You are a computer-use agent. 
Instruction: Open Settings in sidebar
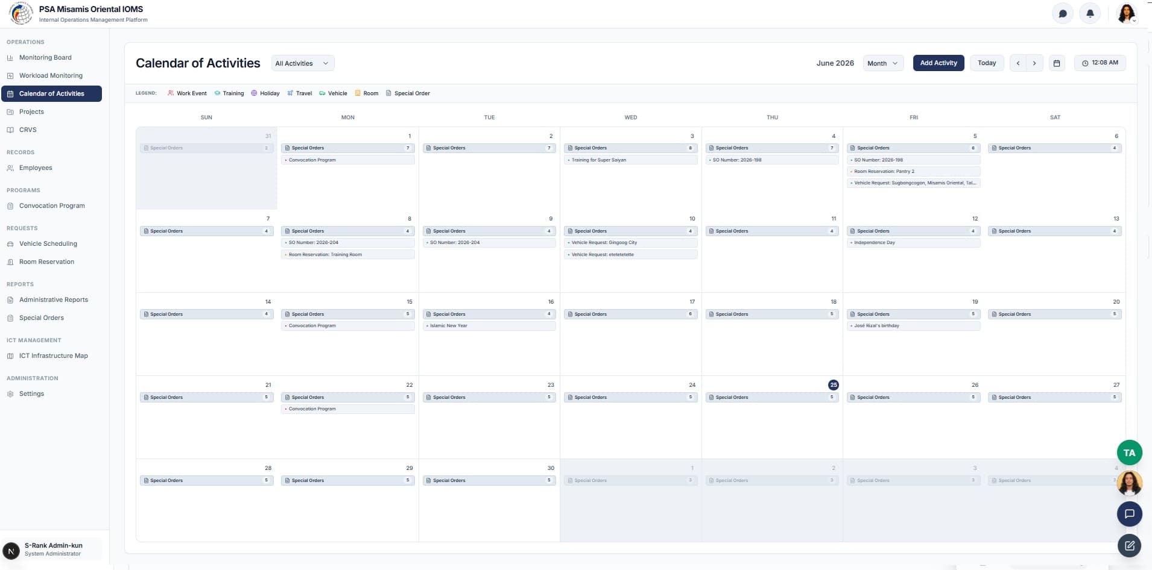tap(51, 394)
